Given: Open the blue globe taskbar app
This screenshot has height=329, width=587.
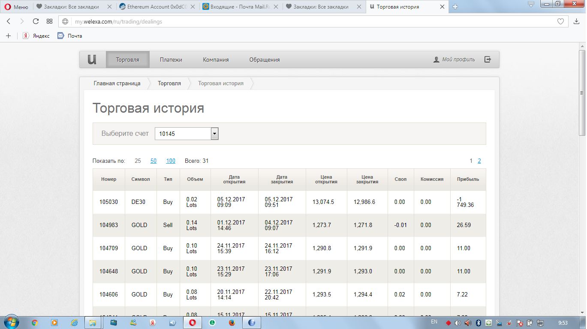Looking at the screenshot, I should [x=252, y=323].
